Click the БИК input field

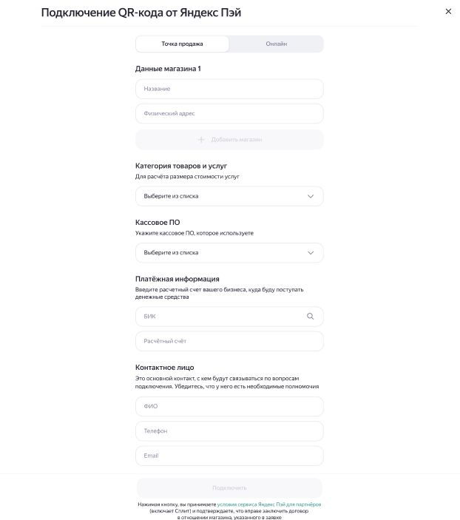coord(219,317)
